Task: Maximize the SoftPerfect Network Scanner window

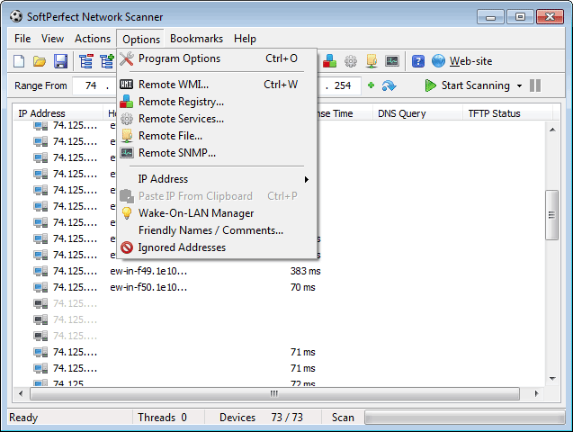Action: [x=520, y=17]
